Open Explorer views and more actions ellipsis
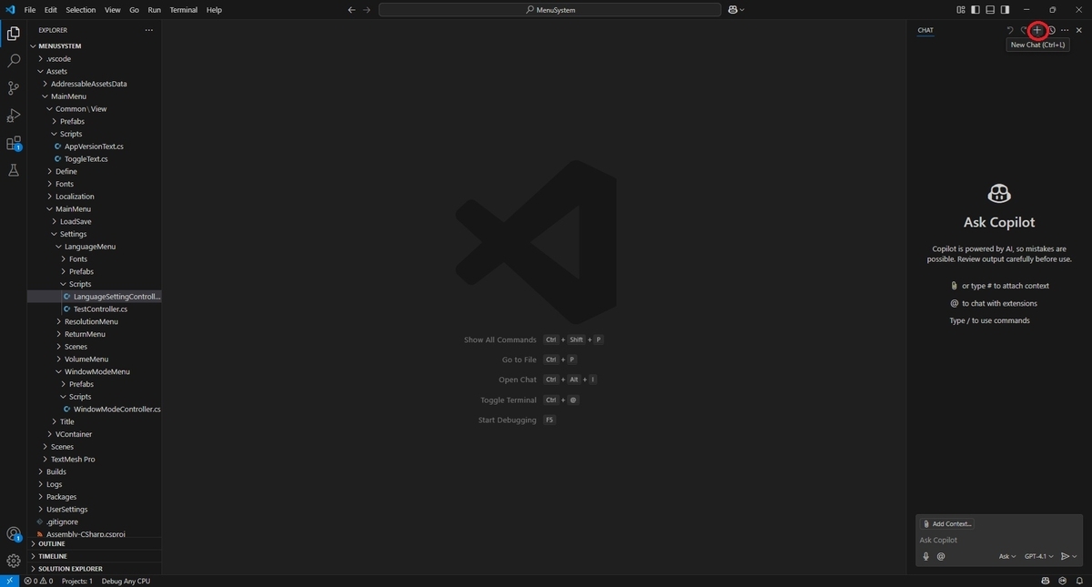The image size is (1092, 587). pyautogui.click(x=149, y=30)
